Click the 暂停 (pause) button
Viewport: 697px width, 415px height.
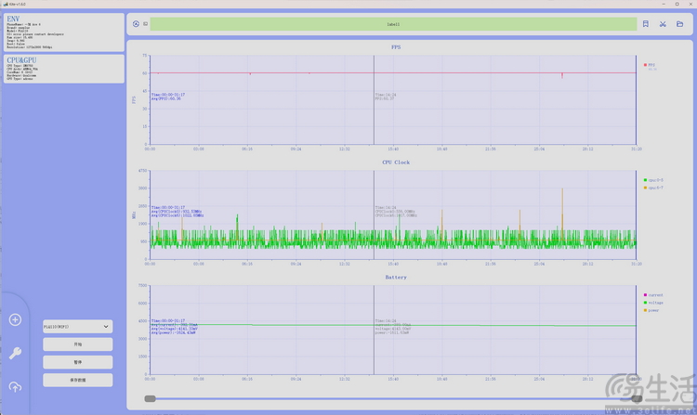(77, 362)
